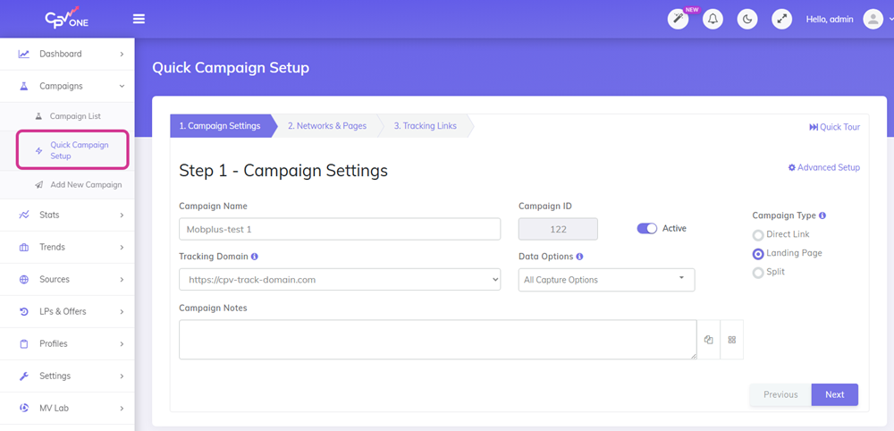
Task: Open Add New Campaign sidebar item
Action: click(x=86, y=185)
